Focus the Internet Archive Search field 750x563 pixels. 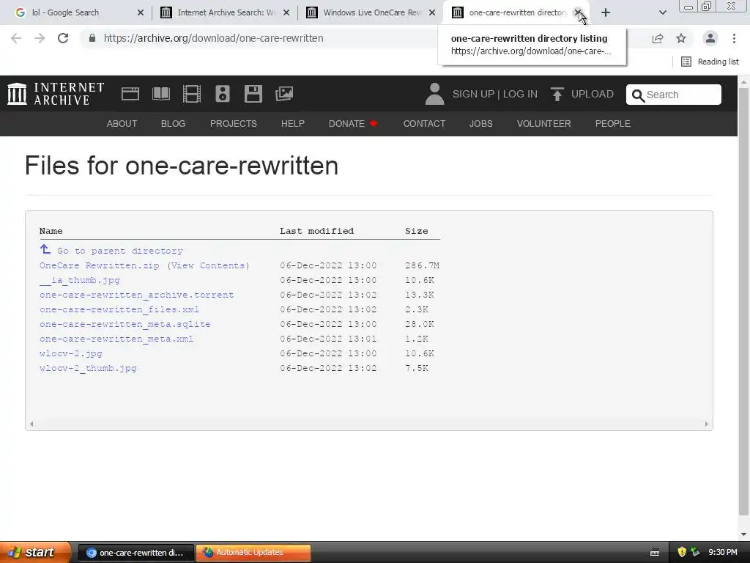(674, 95)
